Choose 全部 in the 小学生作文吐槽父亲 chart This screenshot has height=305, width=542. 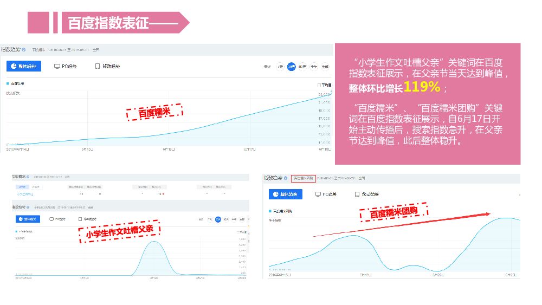click(x=242, y=219)
